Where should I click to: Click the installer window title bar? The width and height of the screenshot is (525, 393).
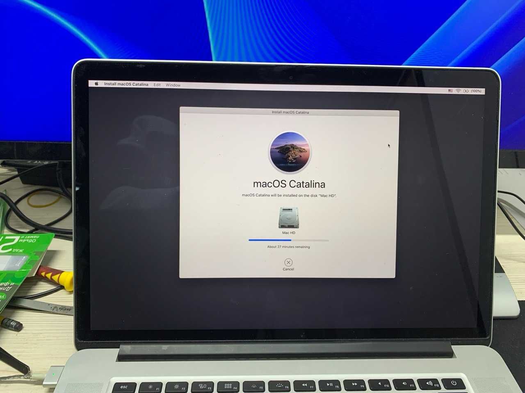pos(290,112)
